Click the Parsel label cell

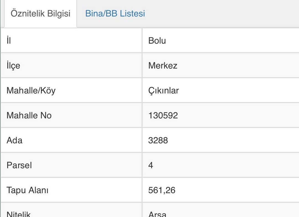coord(71,165)
